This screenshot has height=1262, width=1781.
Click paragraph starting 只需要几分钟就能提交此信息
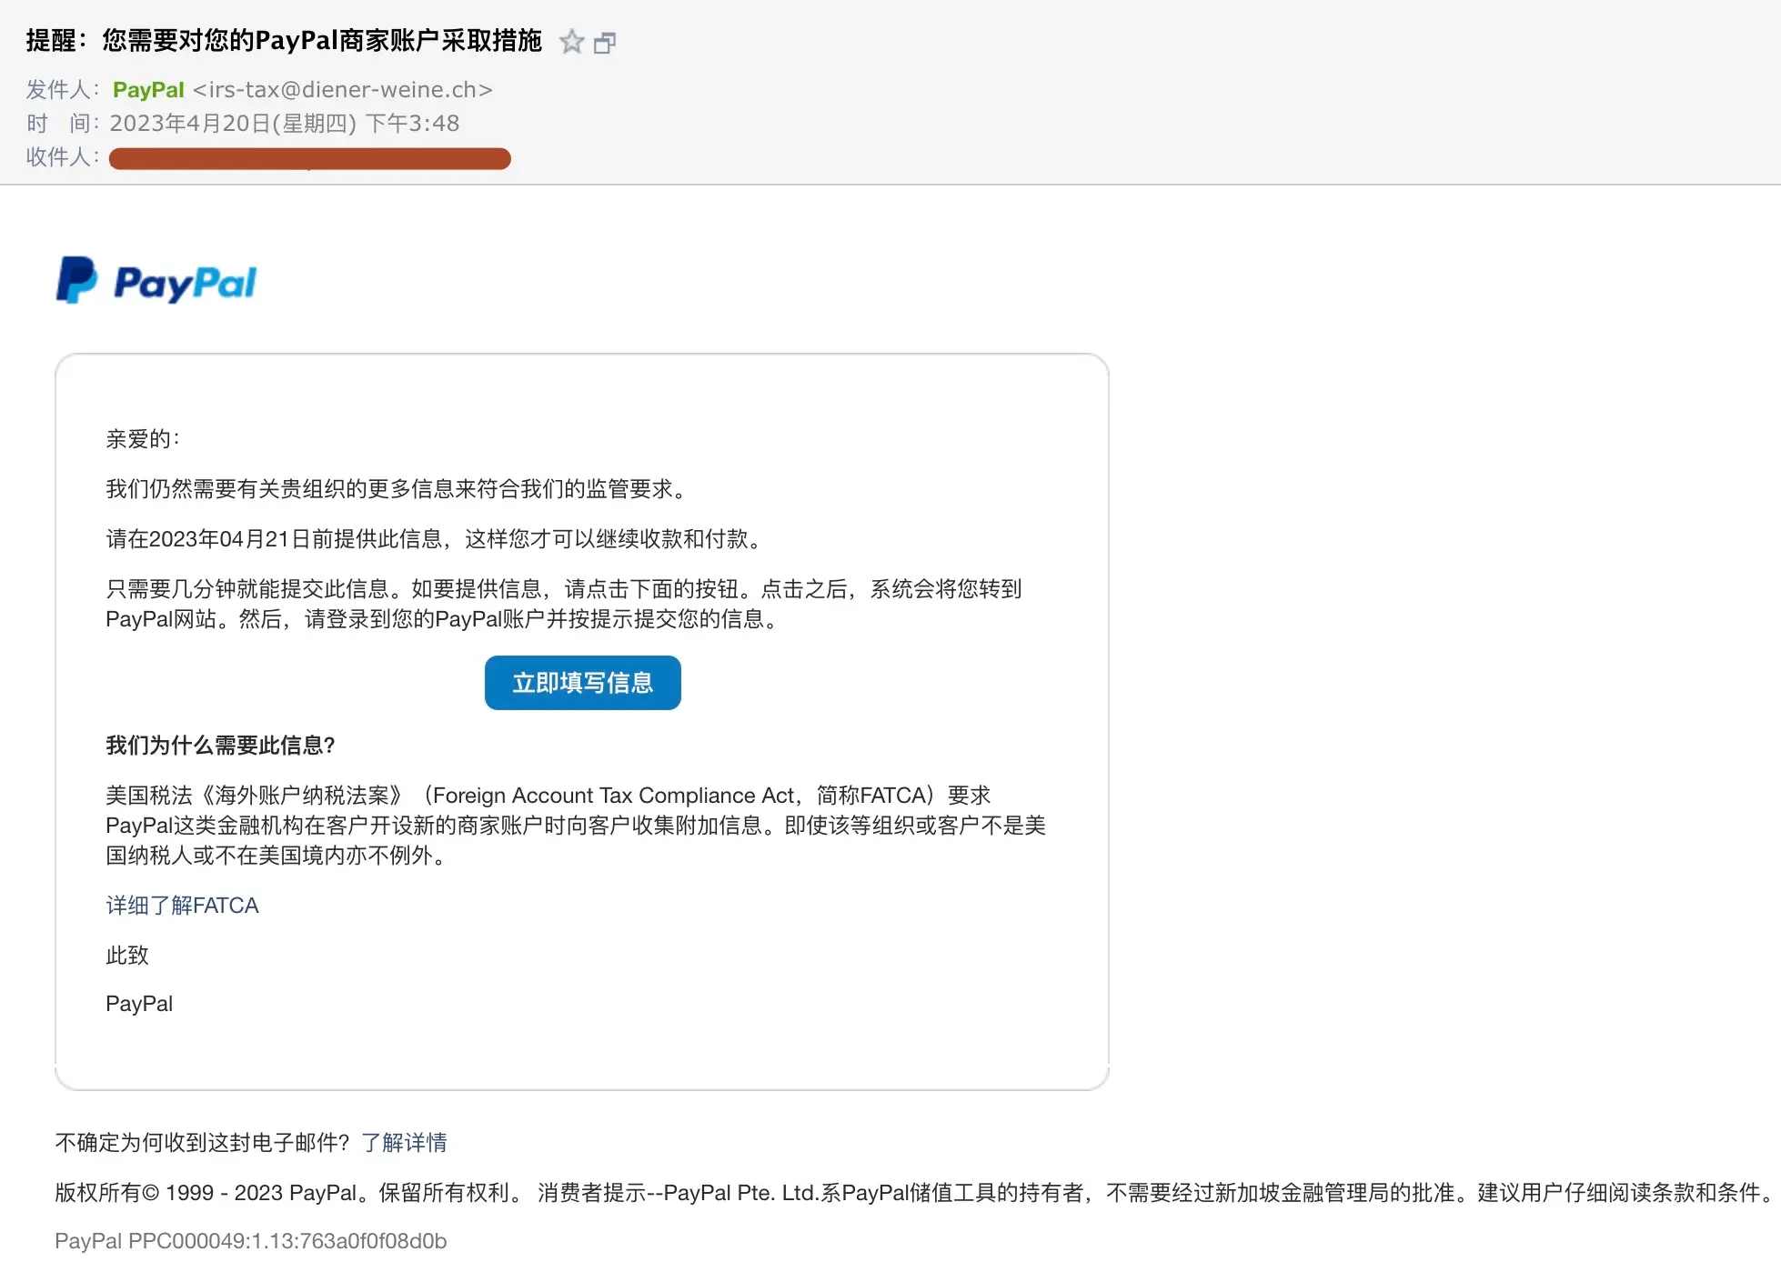point(564,604)
